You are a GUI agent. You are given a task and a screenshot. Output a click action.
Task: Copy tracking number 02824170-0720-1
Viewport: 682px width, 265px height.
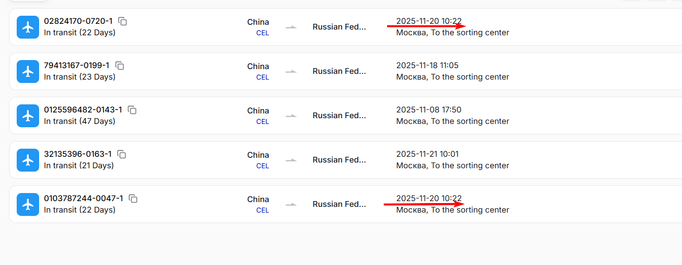[x=123, y=21]
